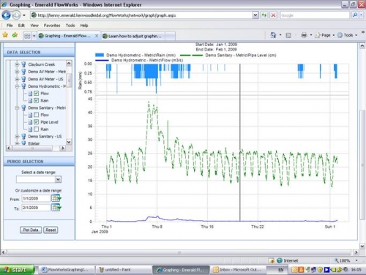Viewport: 366px width, 275px height.
Task: Open the To date calendar picker
Action: pyautogui.click(x=56, y=208)
